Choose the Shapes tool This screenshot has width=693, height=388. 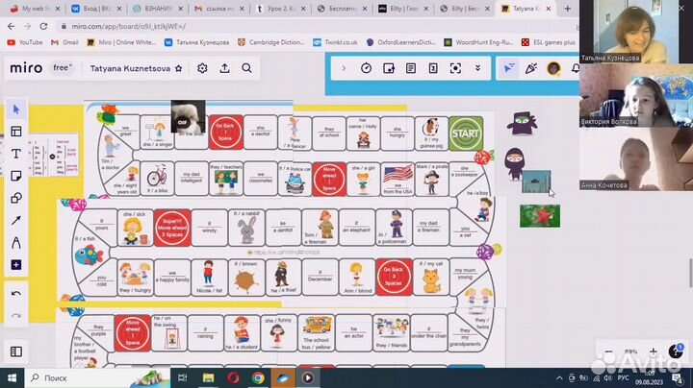(x=16, y=198)
